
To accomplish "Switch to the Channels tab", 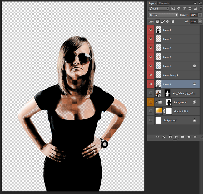I will [163, 3].
